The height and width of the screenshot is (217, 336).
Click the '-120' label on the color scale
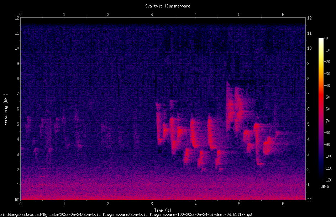(328, 180)
